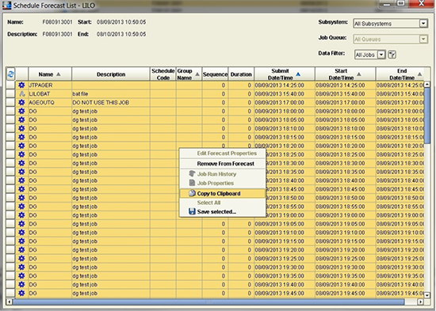Choose Remove From Forecast in context menu
Image resolution: width=436 pixels, height=311 pixels.
click(225, 164)
